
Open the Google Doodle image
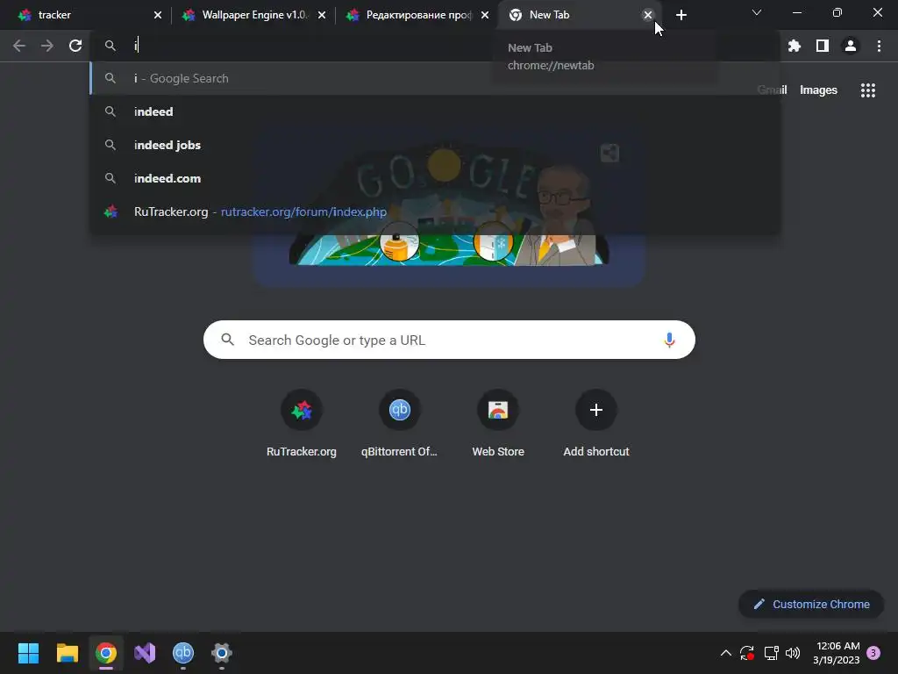tap(449, 206)
